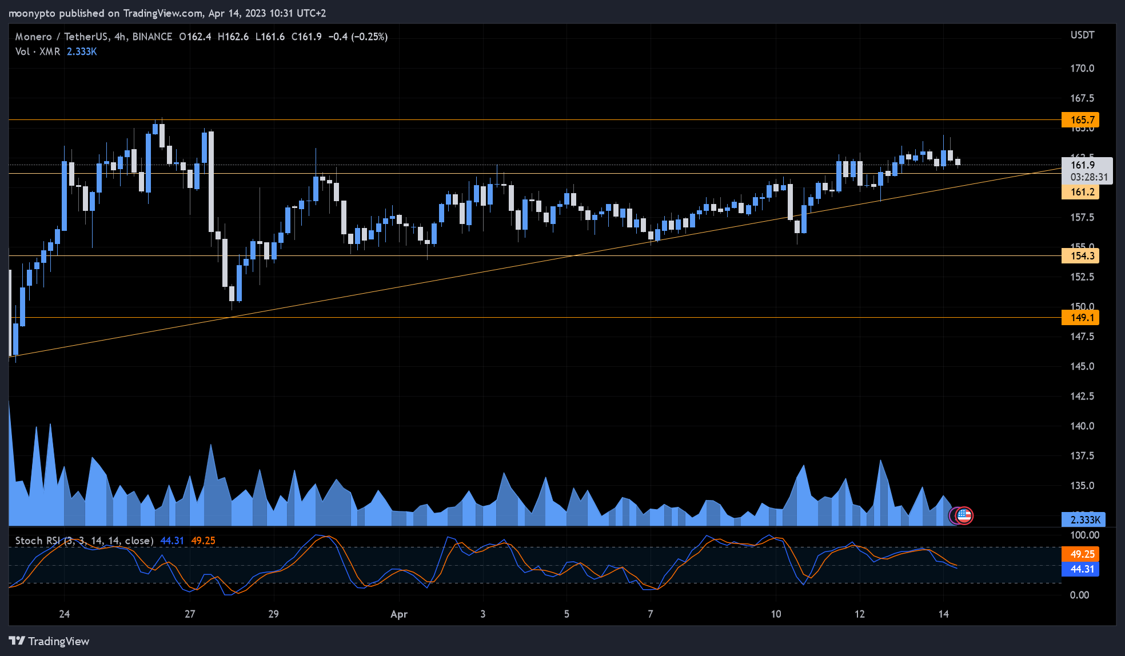Click the 142.5 price axis tick
This screenshot has width=1125, height=656.
pyautogui.click(x=1082, y=396)
